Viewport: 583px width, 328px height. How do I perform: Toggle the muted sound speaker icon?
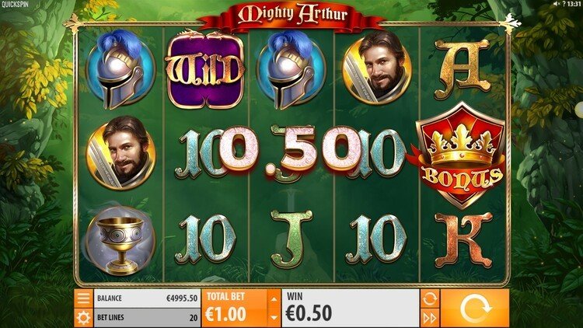tap(557, 4)
